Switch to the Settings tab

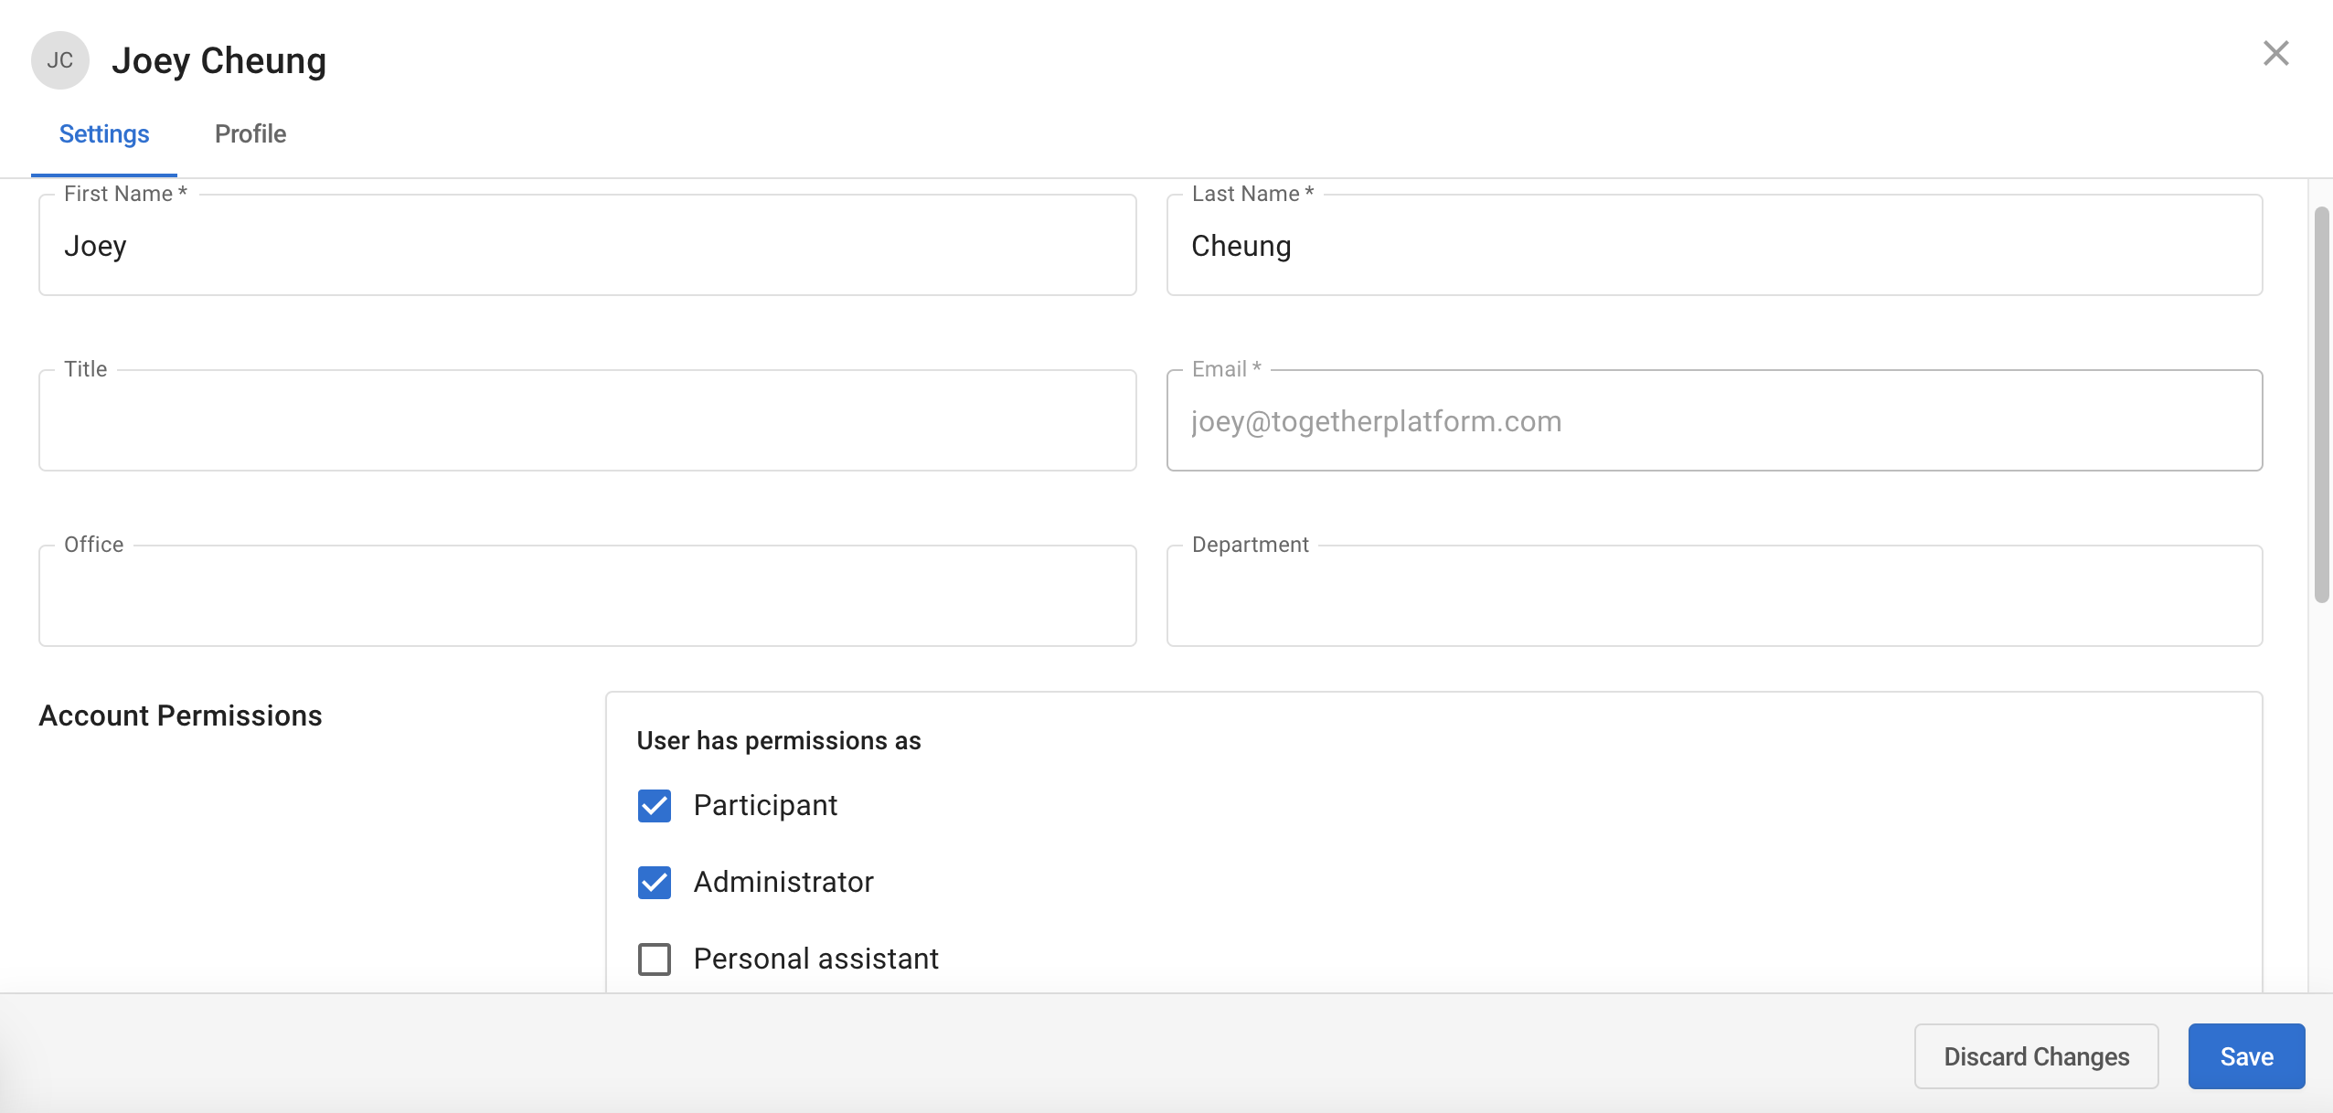pos(104,134)
